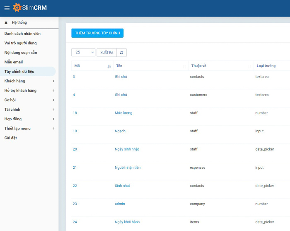
Task: Click 'number' type in Mức lương row
Action: (261, 113)
